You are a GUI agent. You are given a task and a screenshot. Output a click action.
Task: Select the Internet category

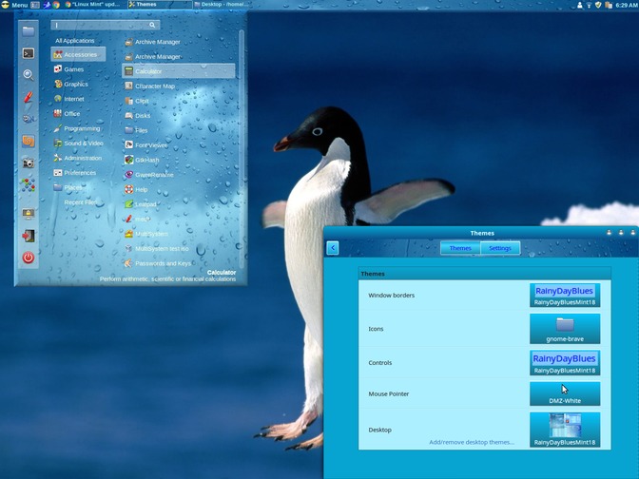(78, 99)
